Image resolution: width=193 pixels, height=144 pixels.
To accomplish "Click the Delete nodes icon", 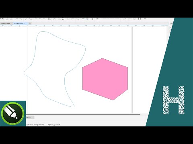I will click(11, 19).
